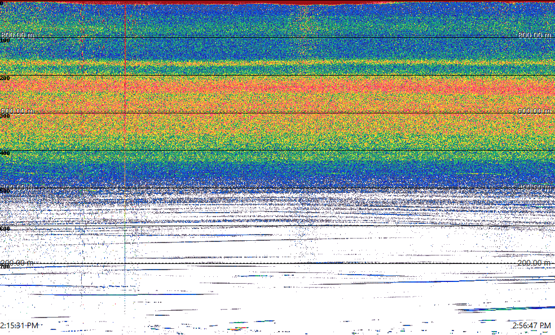The height and width of the screenshot is (335, 555).
Task: Select the right-side 200.00 m range label
Action: pyautogui.click(x=535, y=263)
